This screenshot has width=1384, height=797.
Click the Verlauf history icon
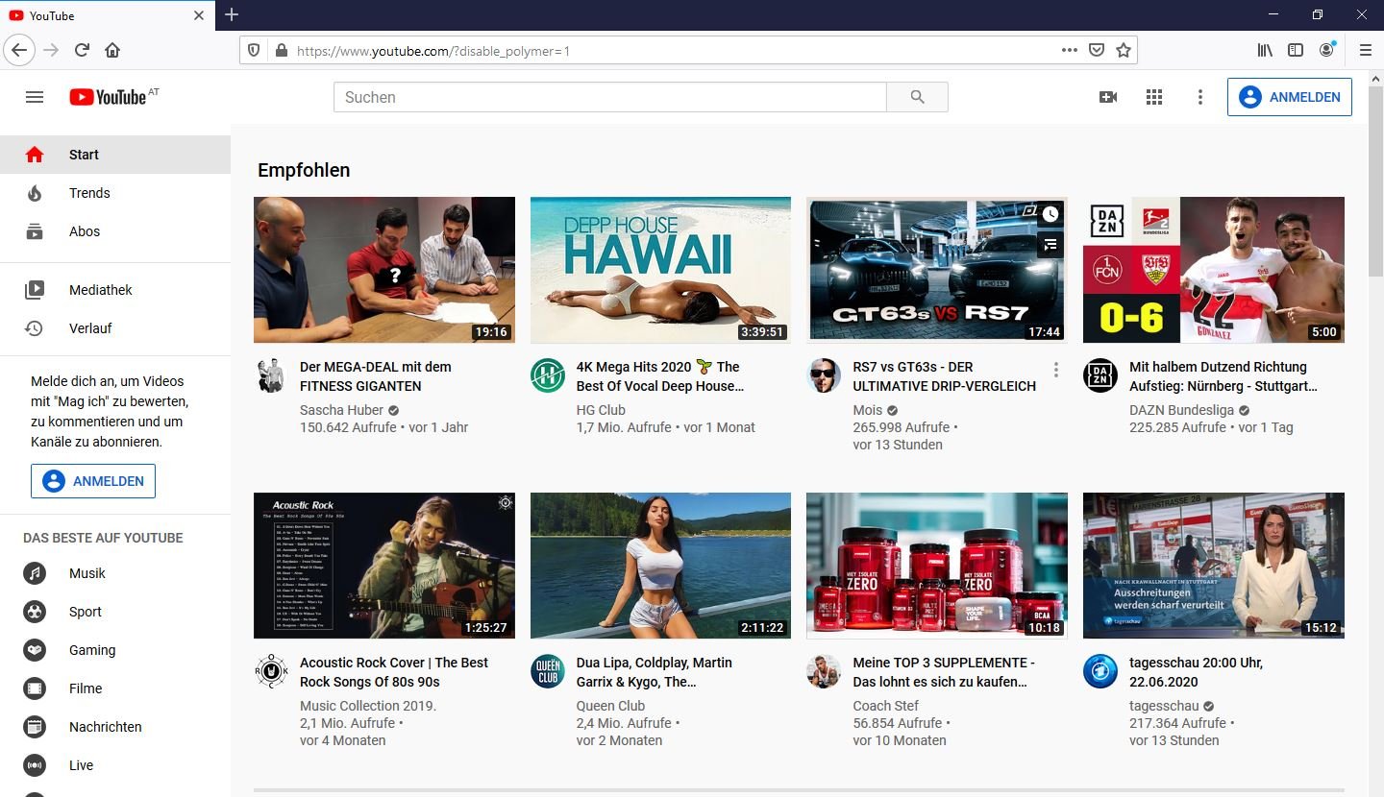pyautogui.click(x=35, y=328)
